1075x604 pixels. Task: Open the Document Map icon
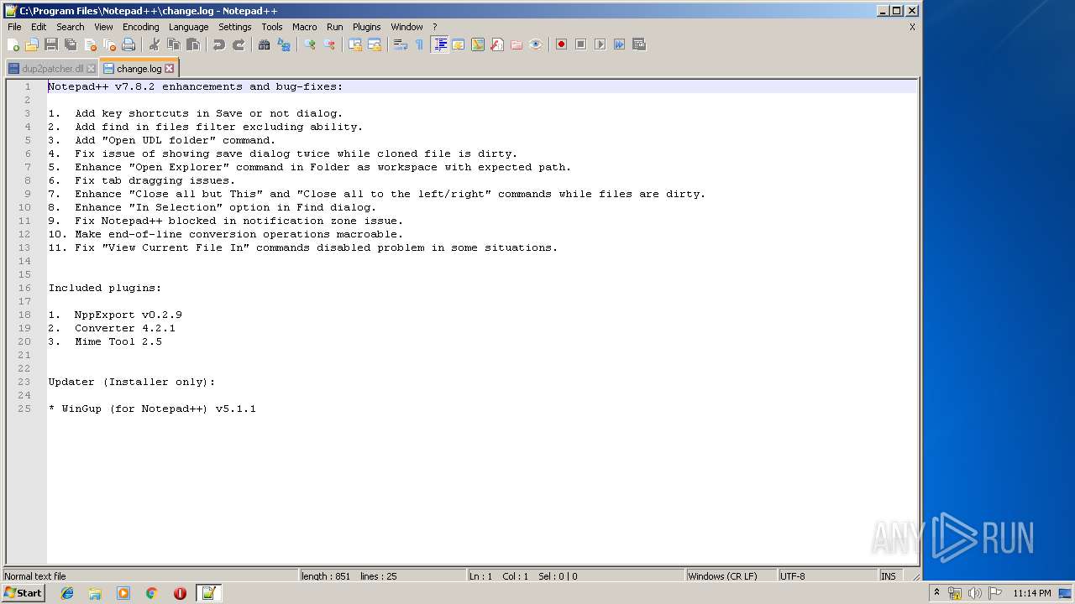(x=478, y=44)
